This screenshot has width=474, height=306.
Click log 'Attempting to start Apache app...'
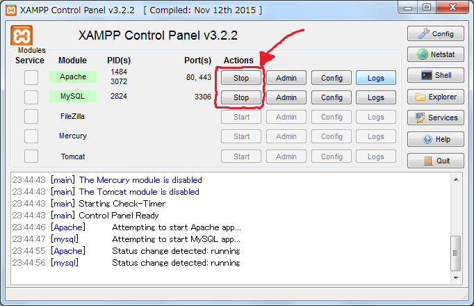pyautogui.click(x=177, y=227)
